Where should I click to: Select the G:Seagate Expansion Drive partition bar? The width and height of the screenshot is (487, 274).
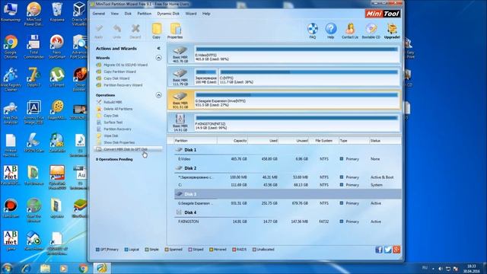(x=297, y=100)
